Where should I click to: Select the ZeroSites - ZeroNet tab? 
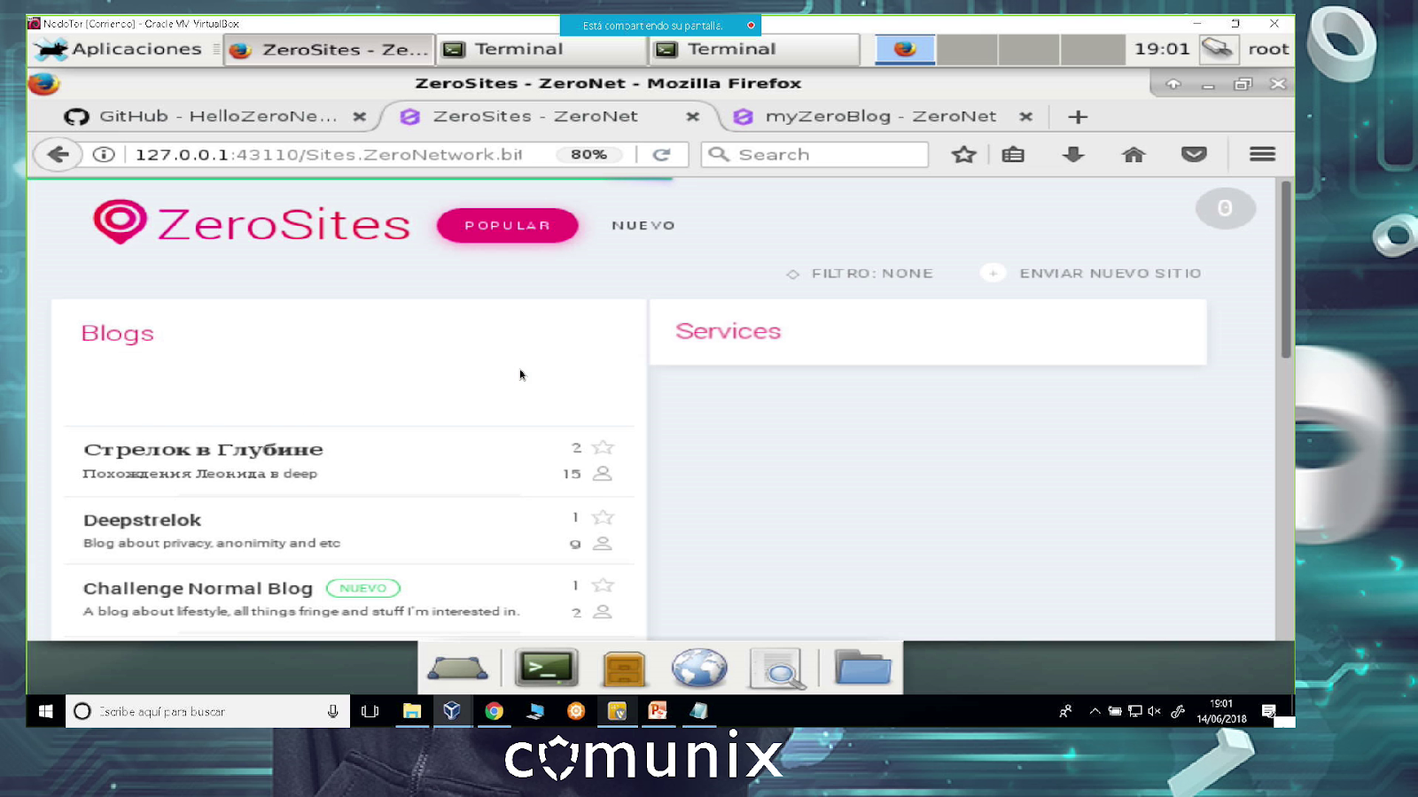pyautogui.click(x=535, y=116)
